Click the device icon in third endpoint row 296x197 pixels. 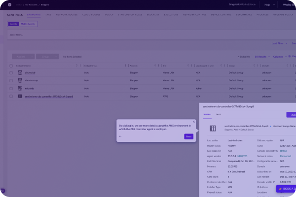[20, 89]
